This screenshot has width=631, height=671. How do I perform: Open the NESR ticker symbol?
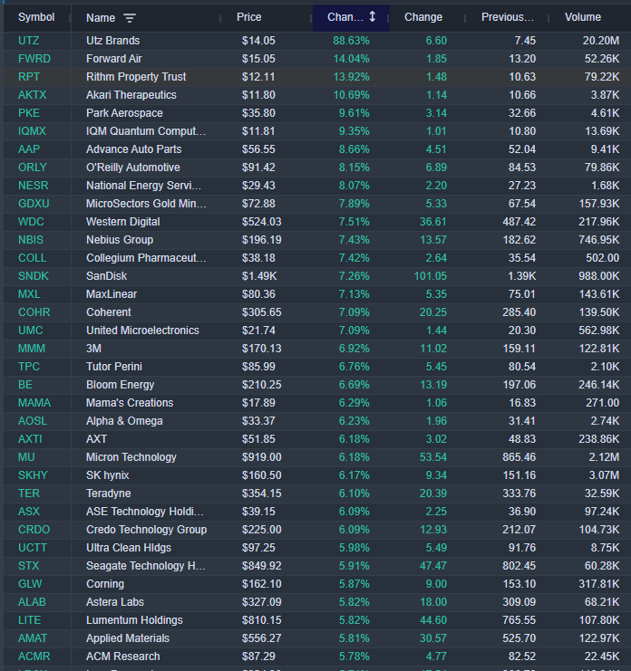point(33,186)
